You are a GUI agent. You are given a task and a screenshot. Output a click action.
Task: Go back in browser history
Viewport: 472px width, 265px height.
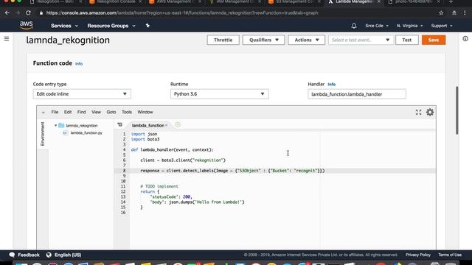click(x=7, y=13)
